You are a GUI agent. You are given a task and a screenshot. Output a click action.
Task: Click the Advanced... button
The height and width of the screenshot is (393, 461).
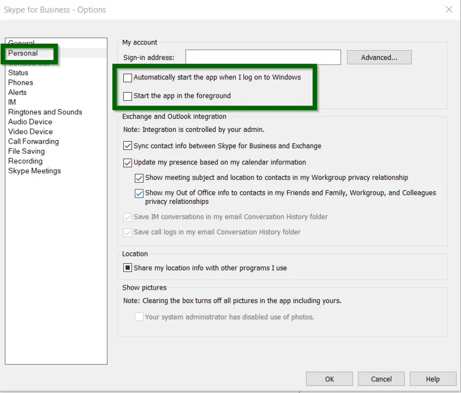(379, 57)
